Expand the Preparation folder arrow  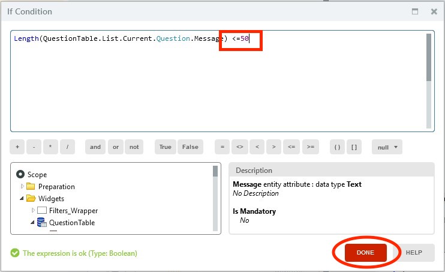(x=22, y=186)
